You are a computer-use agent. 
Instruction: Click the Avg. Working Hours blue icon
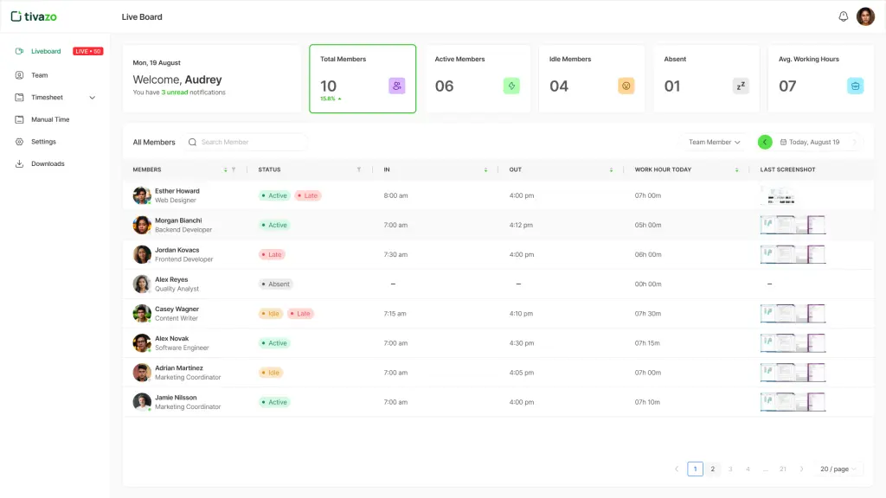855,86
